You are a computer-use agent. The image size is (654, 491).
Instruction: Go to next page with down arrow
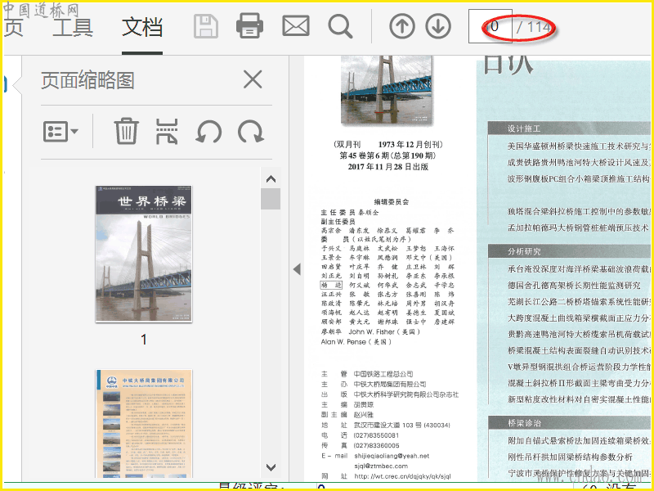click(x=438, y=26)
